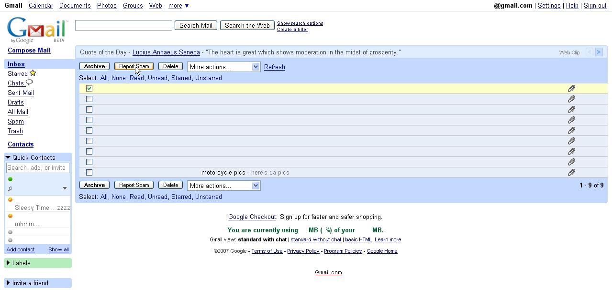Open the top More actions dropdown
The height and width of the screenshot is (290, 612).
pos(223,67)
